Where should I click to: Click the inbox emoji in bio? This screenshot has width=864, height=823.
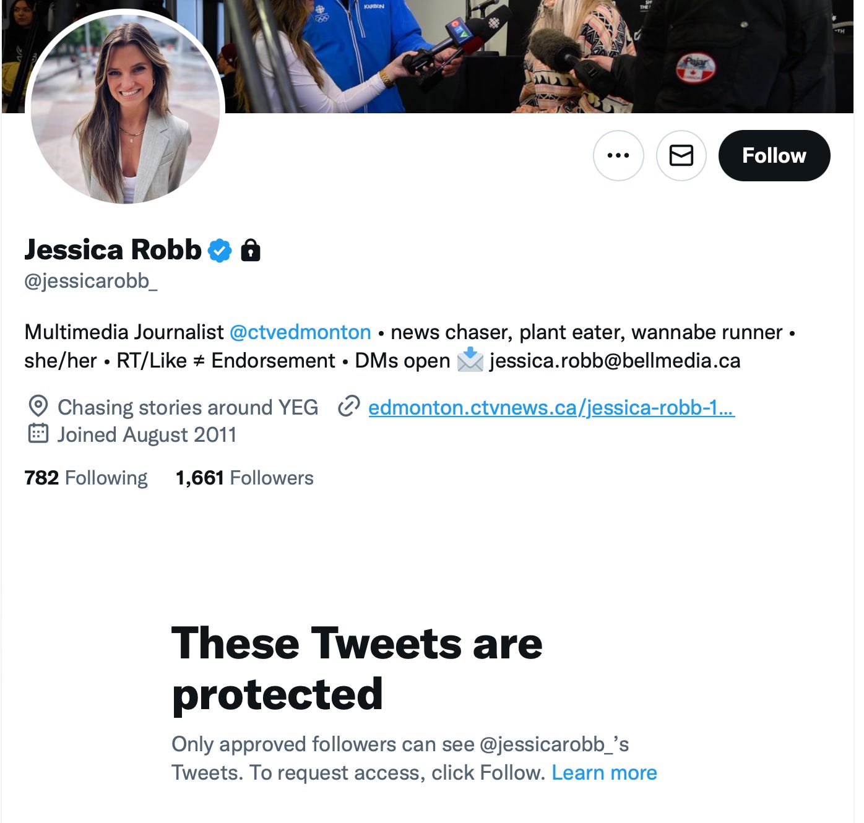tap(470, 360)
